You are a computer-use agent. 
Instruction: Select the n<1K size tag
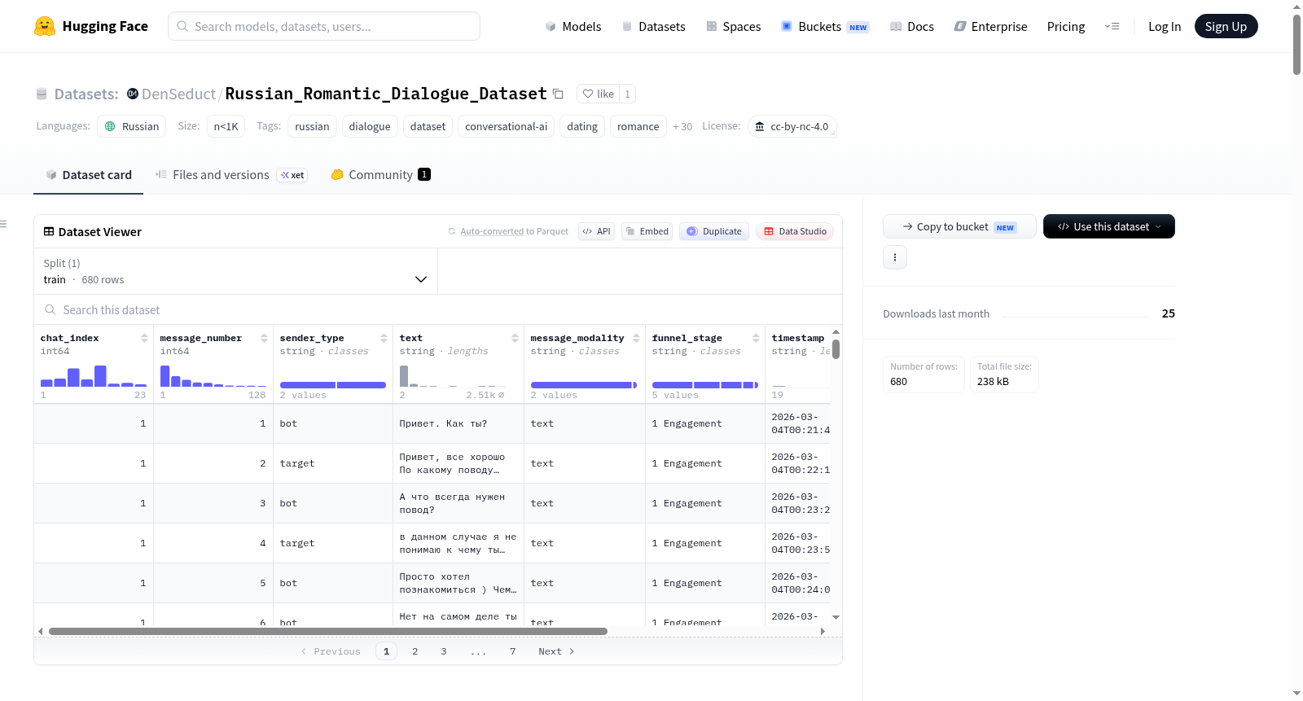(226, 126)
